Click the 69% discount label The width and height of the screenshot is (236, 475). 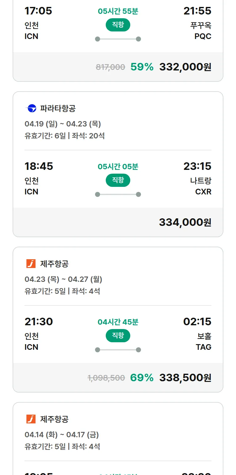(x=142, y=377)
